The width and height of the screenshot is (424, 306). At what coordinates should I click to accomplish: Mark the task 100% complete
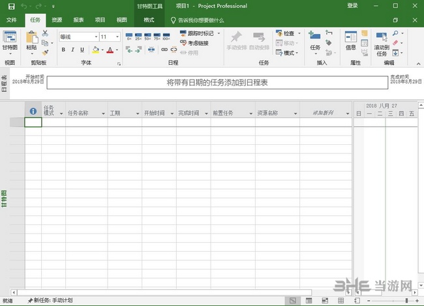coord(166,37)
